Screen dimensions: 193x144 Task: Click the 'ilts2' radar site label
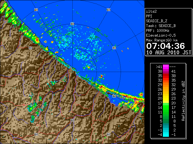pos(151,11)
